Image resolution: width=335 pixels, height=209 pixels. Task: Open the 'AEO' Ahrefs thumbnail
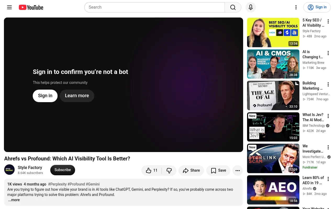click(x=273, y=190)
